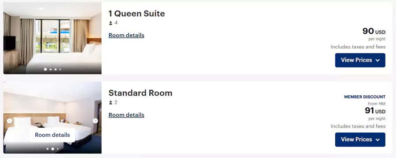Screen dimensions: 396x158
Task: Click the MEMBER DISCOUNT label
Action: point(365,97)
